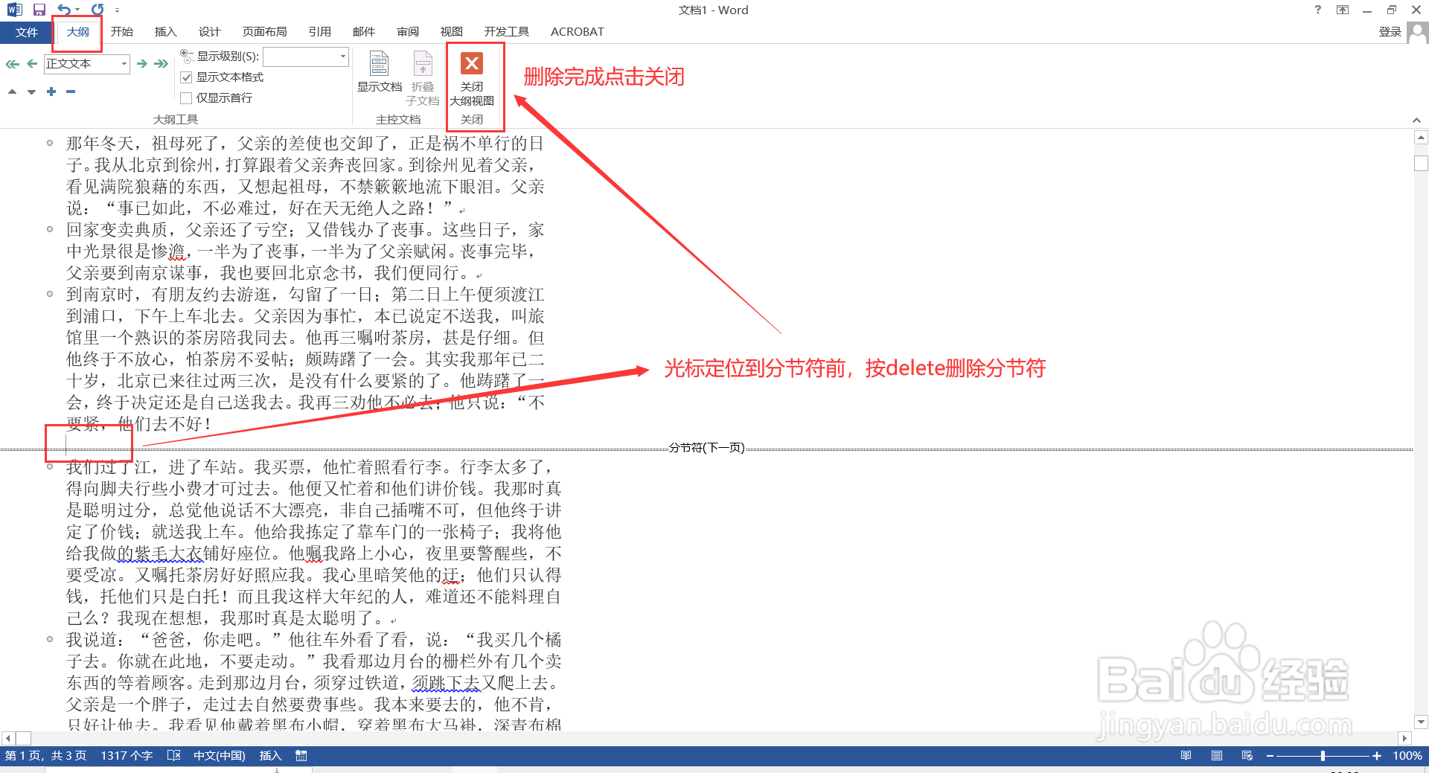Open the 页面布局 tab
Viewport: 1429px width, 773px height.
pyautogui.click(x=265, y=32)
